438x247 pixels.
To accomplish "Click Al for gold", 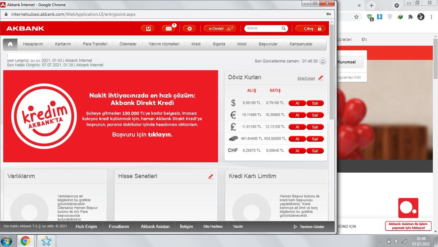I will click(297, 139).
